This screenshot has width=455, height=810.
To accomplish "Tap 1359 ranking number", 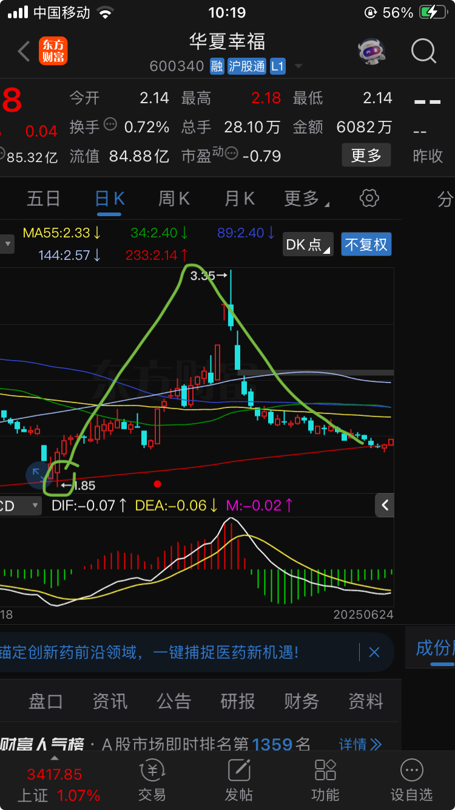I will click(273, 744).
